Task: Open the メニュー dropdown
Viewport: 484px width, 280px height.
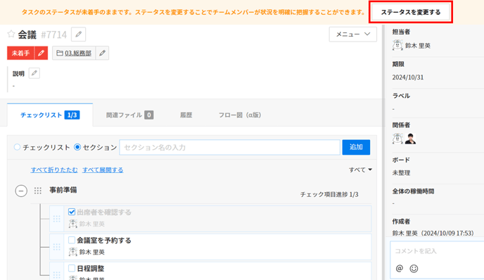Action: coord(353,34)
